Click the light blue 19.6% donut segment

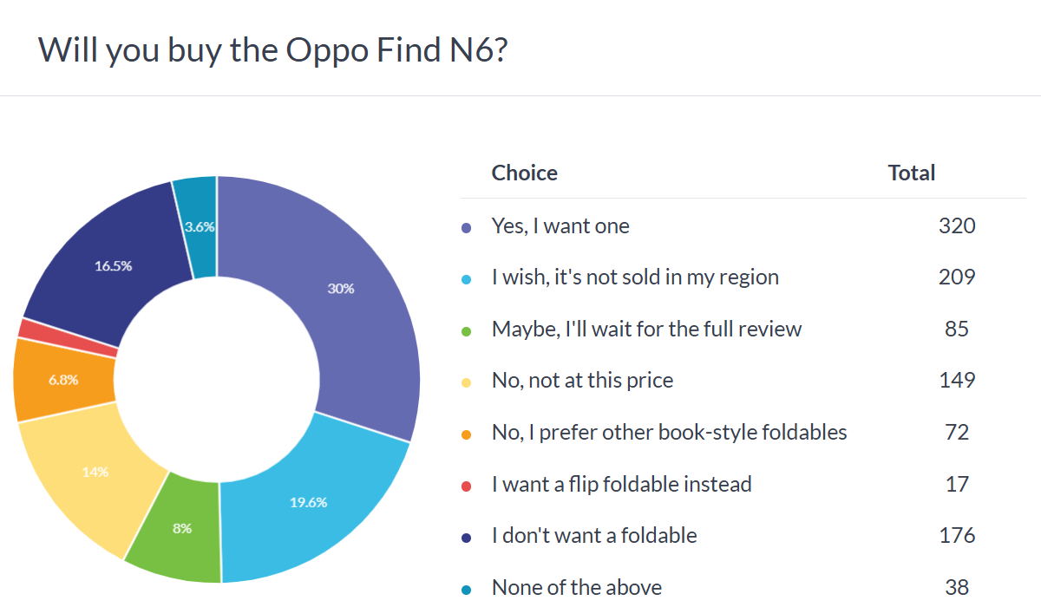[x=308, y=503]
